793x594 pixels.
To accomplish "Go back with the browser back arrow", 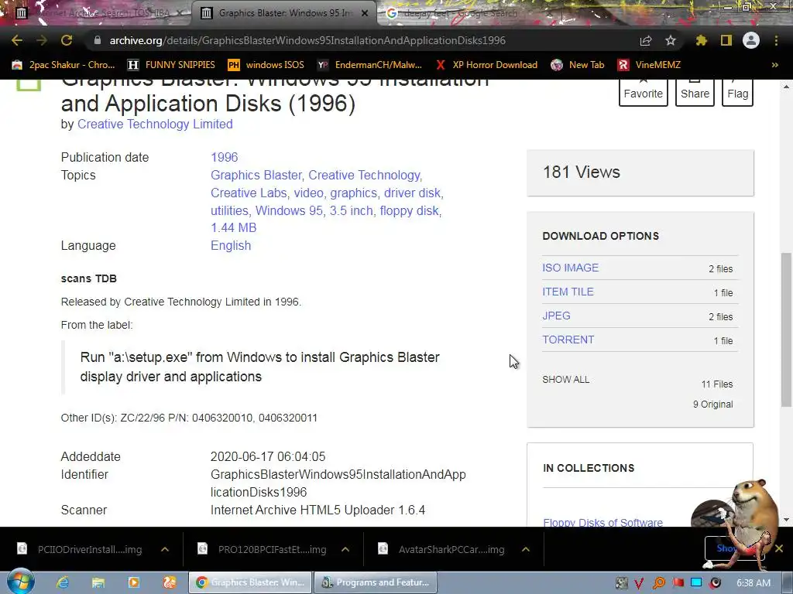I will (17, 40).
